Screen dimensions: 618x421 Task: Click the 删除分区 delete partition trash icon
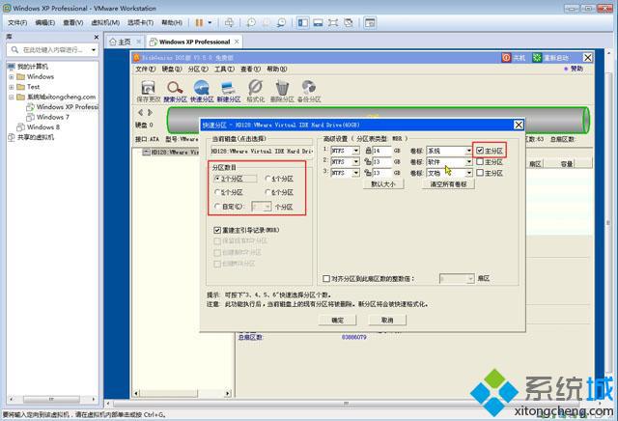pos(282,87)
